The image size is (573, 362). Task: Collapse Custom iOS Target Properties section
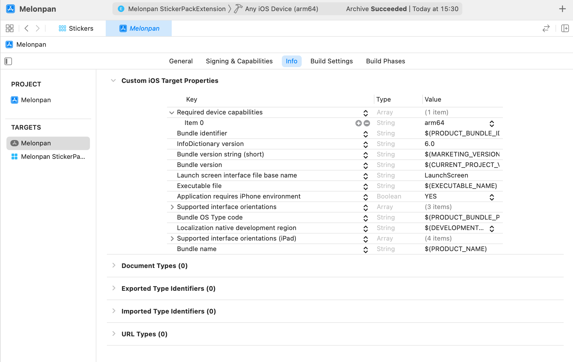pyautogui.click(x=113, y=81)
